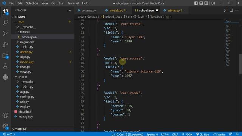Open the Python extension icon
242x136 pixels.
(x=5, y=77)
